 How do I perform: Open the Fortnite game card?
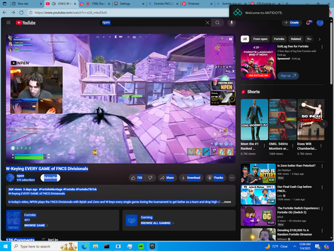point(63,220)
